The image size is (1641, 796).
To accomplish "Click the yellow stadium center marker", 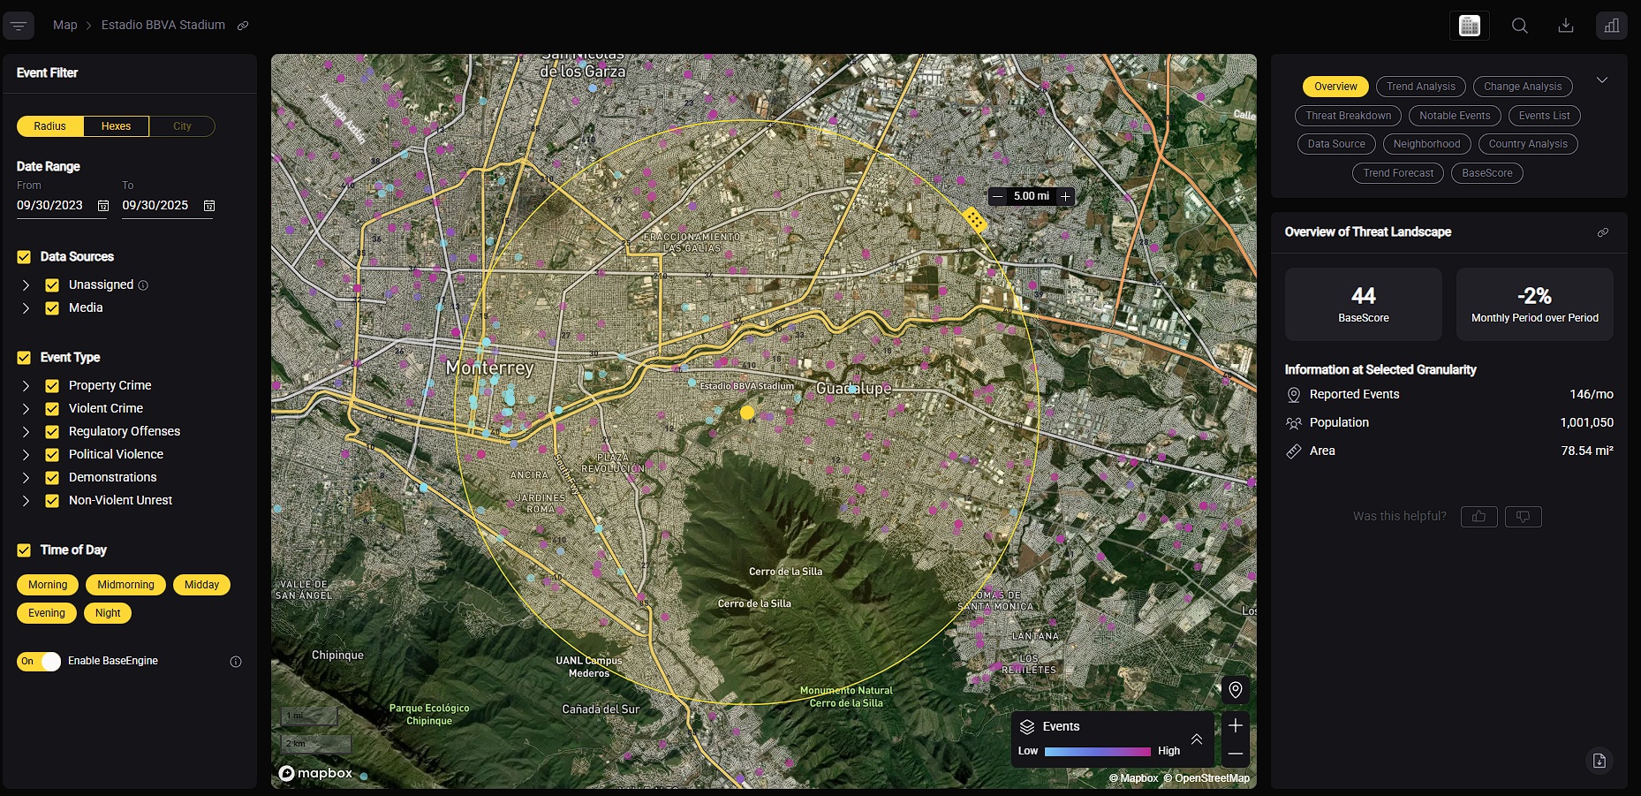I will [747, 413].
